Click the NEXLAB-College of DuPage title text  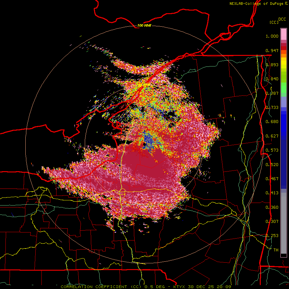256,4
